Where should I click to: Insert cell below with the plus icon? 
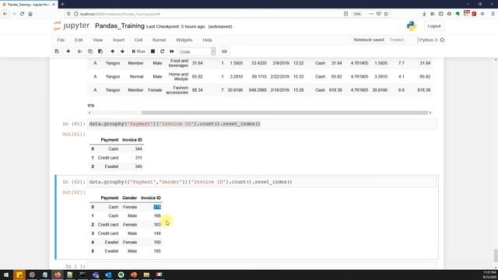[68, 51]
